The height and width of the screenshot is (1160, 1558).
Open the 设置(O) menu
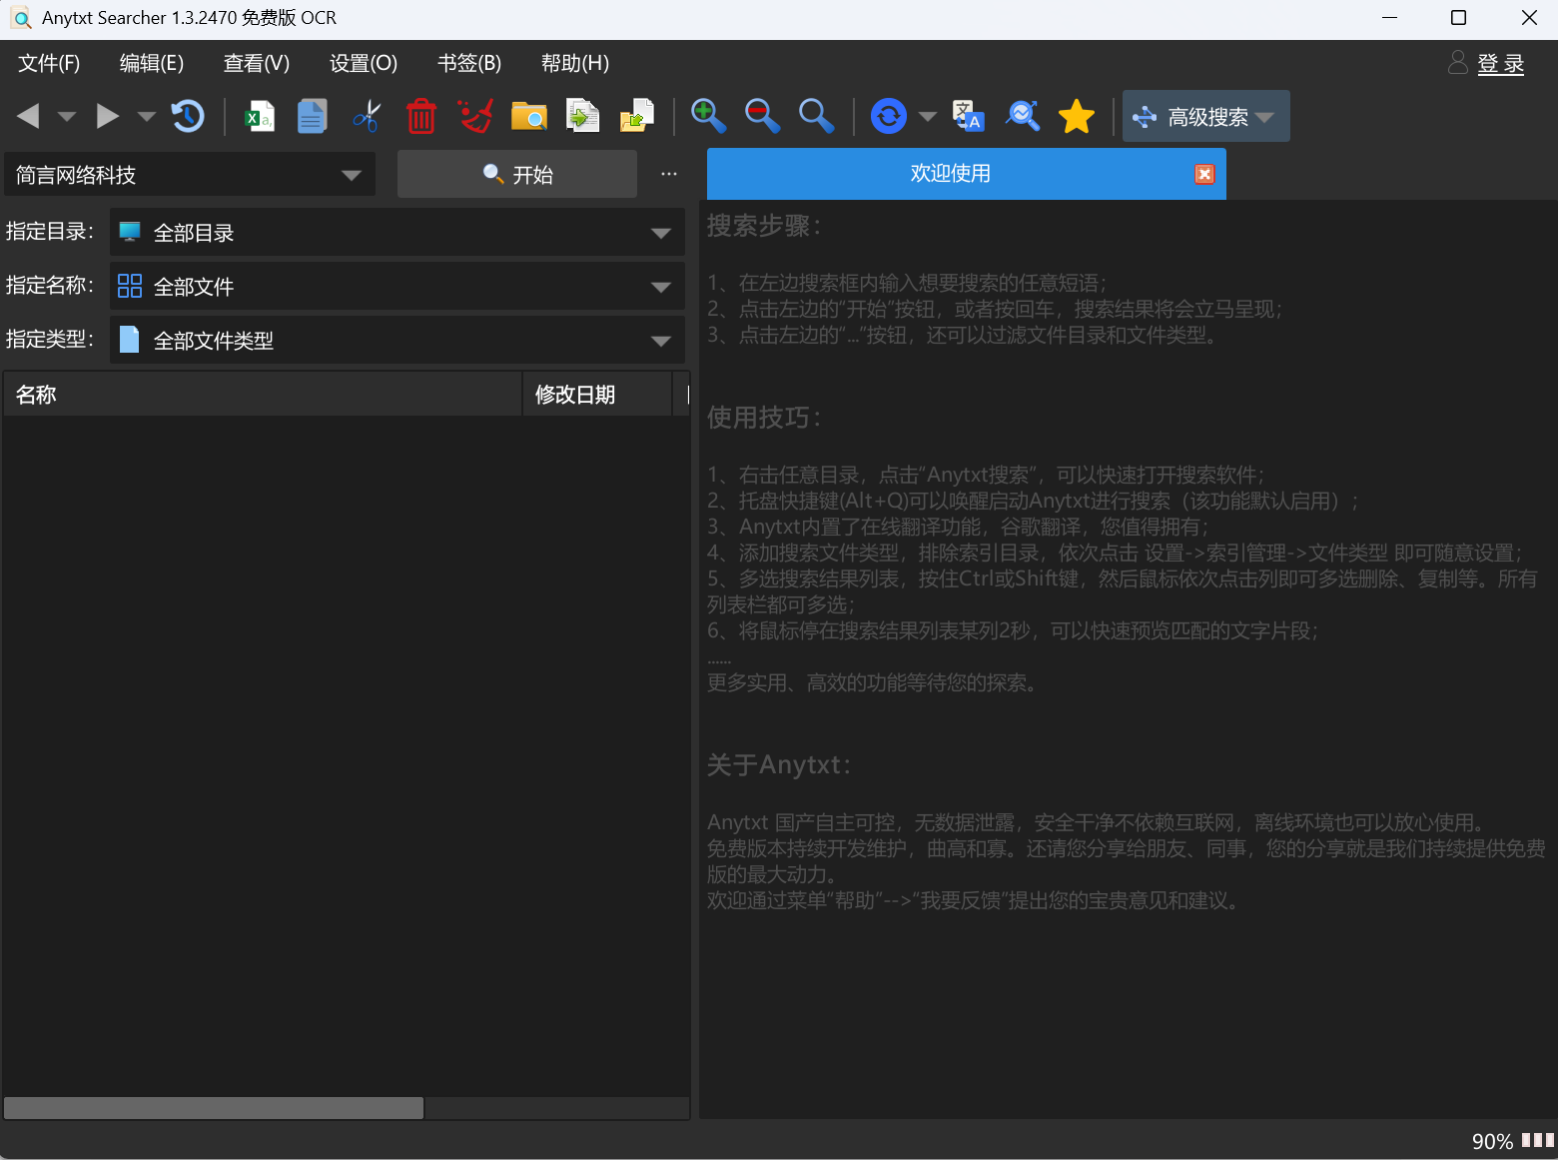(364, 63)
